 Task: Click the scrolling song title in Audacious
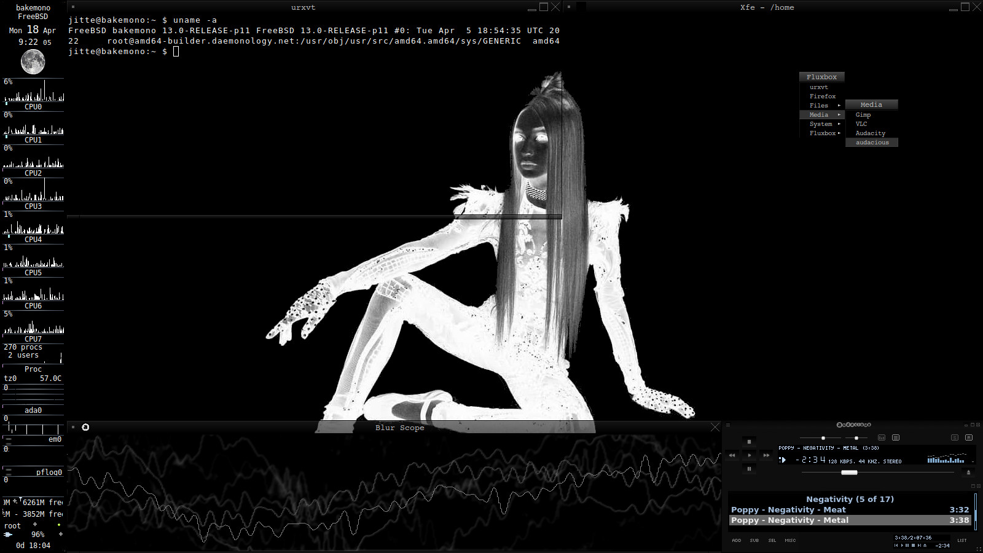tap(829, 448)
